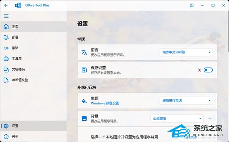Click the home icon beside 主页
The height and width of the screenshot is (142, 229).
6,27
